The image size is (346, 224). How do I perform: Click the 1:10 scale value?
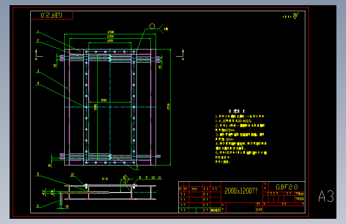click(x=259, y=209)
